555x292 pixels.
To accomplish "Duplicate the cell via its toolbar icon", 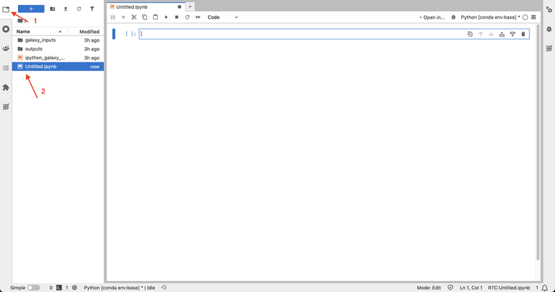I will click(x=470, y=34).
